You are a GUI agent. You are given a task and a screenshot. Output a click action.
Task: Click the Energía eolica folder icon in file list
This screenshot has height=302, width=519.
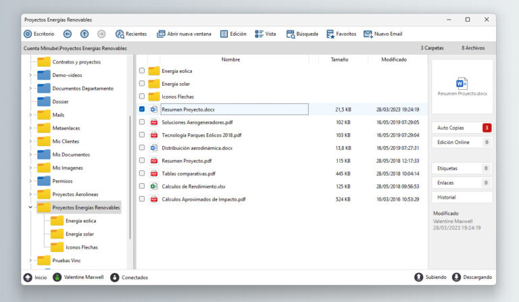coord(154,71)
